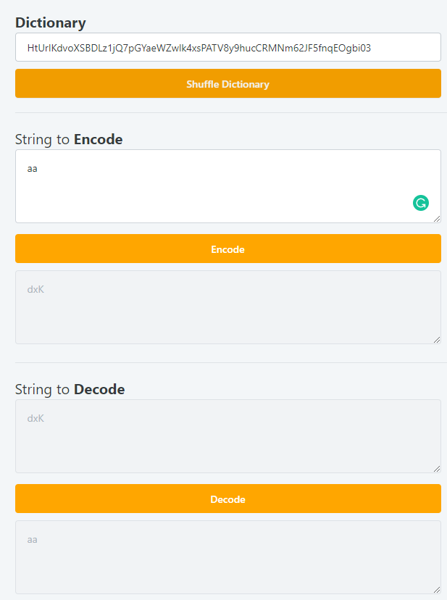Click the 'String to Encode' heading
This screenshot has height=600, width=447.
69,140
